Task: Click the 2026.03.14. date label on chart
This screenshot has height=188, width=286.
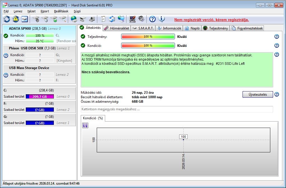Action: click(x=183, y=162)
